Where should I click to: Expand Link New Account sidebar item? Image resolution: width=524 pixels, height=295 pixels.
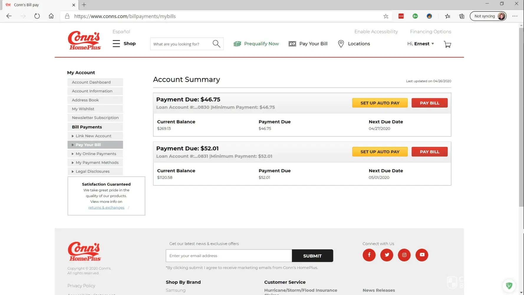[x=93, y=136]
